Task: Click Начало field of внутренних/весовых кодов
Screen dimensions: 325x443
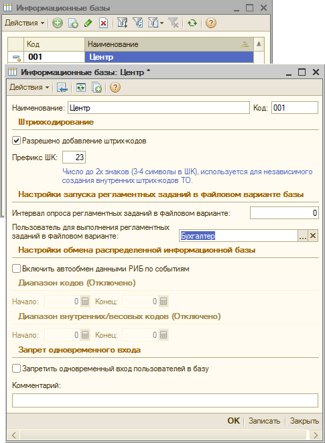Action: pyautogui.click(x=62, y=335)
